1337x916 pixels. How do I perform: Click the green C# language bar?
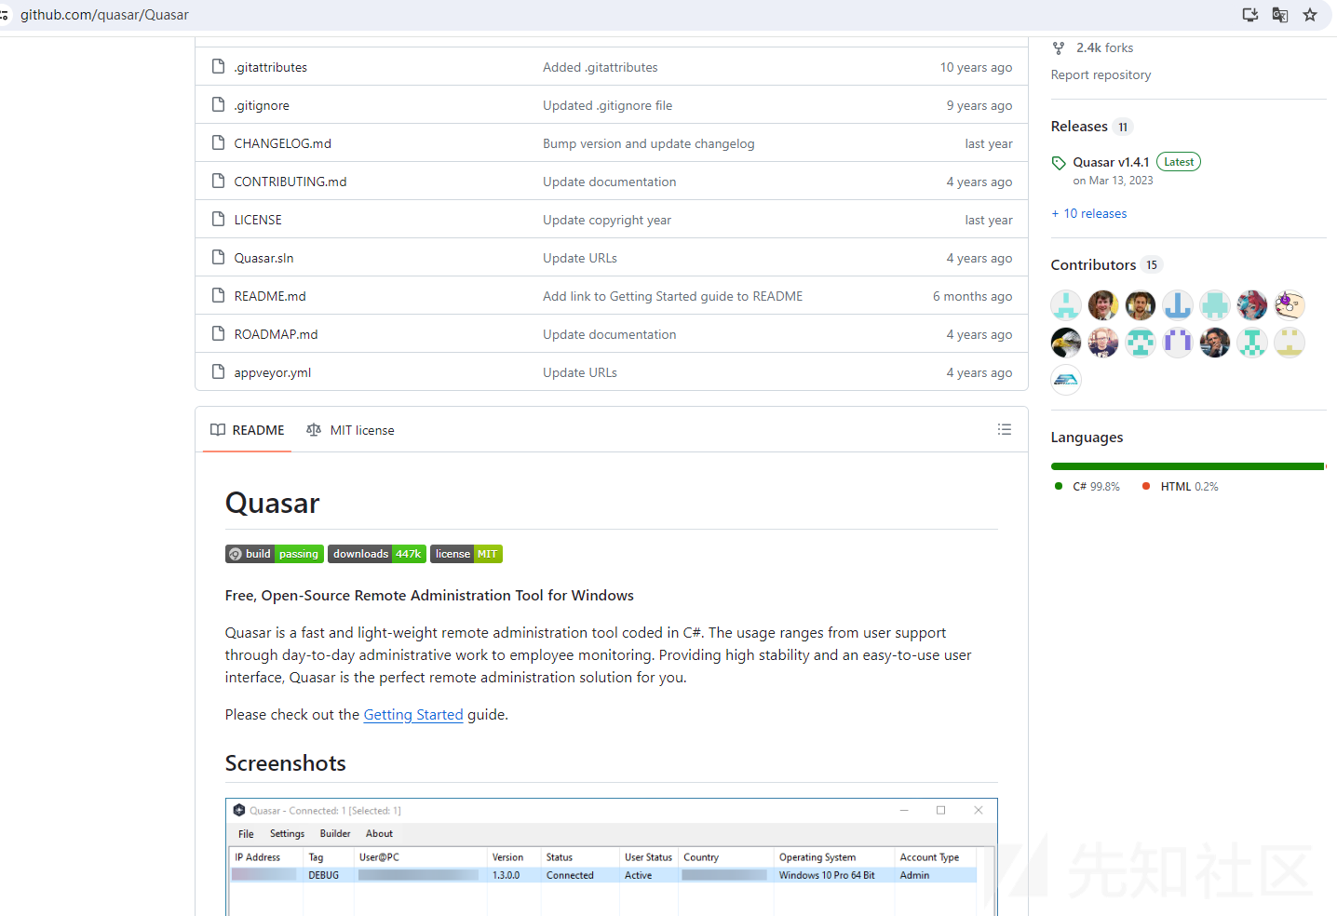[x=1187, y=466]
